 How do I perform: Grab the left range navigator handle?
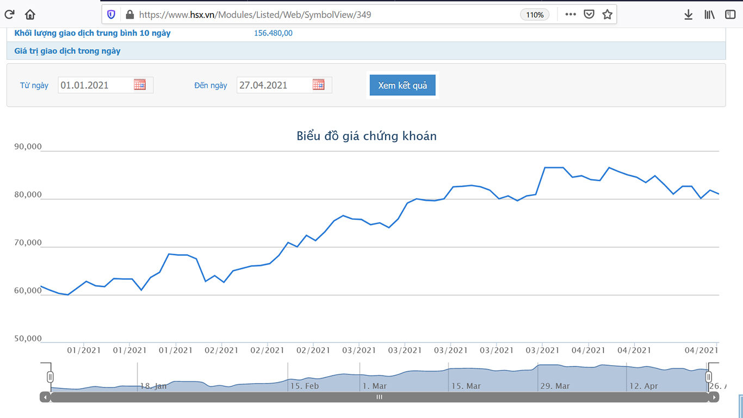pyautogui.click(x=50, y=377)
